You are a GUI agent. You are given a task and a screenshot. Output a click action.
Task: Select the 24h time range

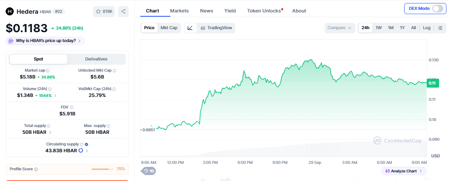[x=365, y=28]
